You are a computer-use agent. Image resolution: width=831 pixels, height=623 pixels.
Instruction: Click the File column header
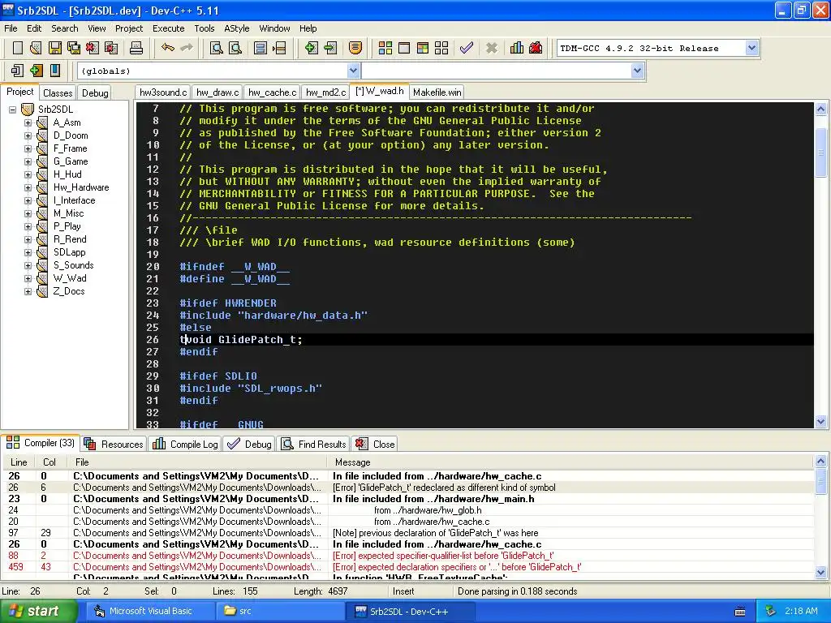pos(199,462)
